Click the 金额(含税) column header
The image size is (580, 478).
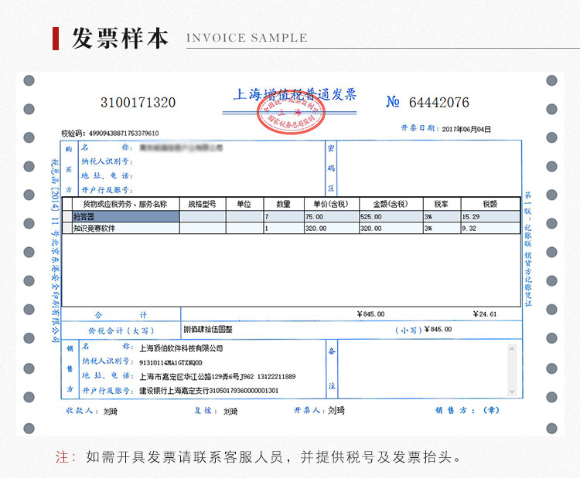tap(391, 205)
